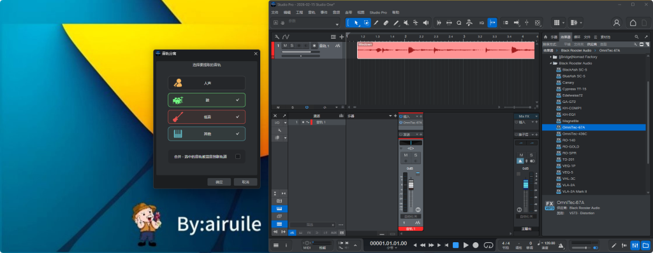Open the grid view dropdown
Screen dimensions: 653x253
coord(564,23)
